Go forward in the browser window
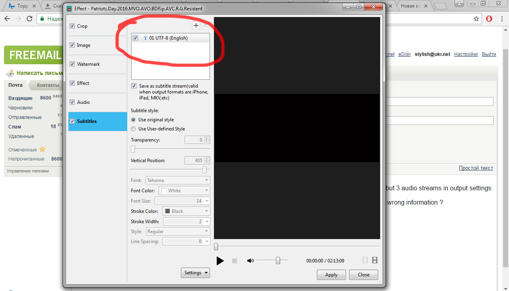Viewport: 509px width, 291px height. pyautogui.click(x=18, y=19)
